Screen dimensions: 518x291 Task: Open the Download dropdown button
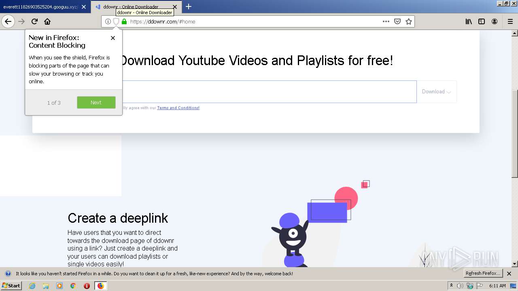[x=437, y=92]
